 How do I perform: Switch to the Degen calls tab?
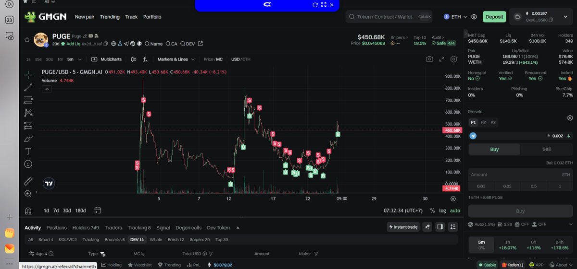point(189,228)
